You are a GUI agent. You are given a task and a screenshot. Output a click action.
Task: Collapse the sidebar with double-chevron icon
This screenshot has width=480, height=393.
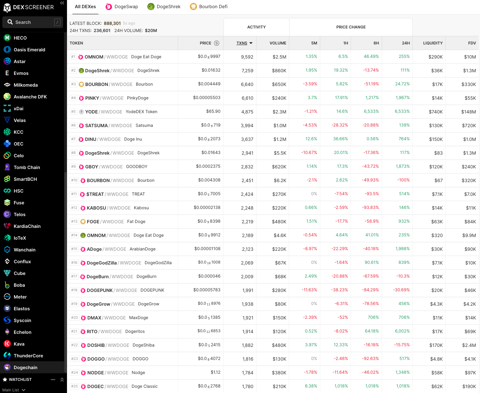[x=62, y=3]
